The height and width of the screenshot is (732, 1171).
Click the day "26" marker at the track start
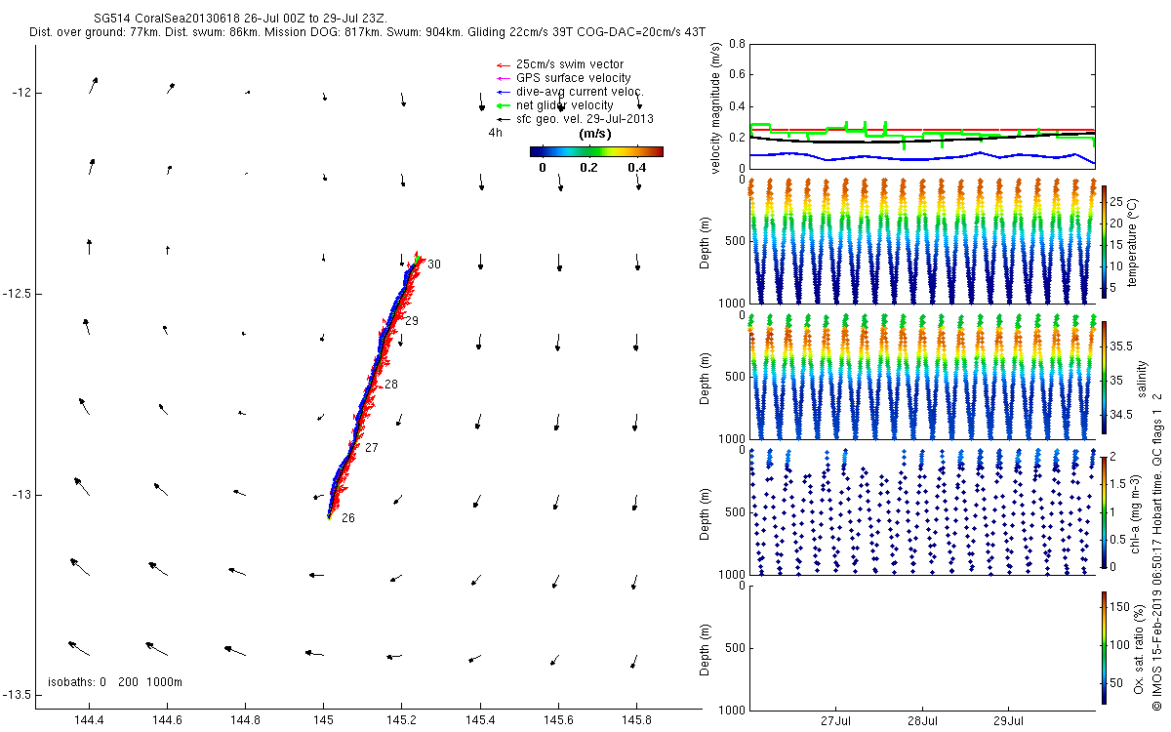tap(348, 518)
